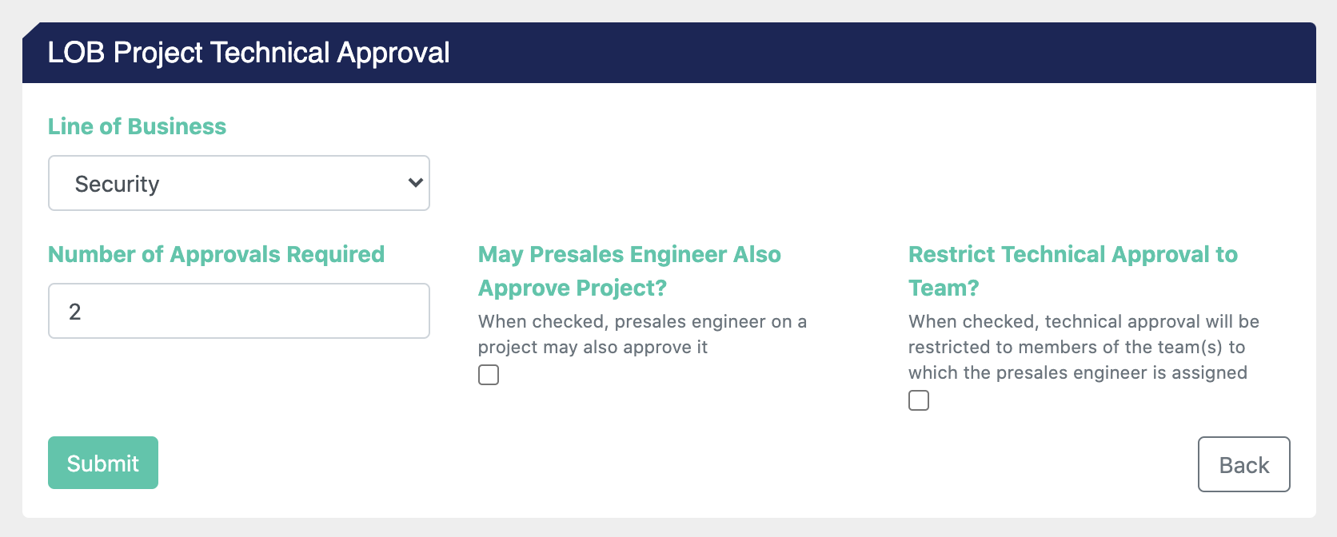Check Restrict Technical Approval to Team box
1337x537 pixels.
point(919,400)
